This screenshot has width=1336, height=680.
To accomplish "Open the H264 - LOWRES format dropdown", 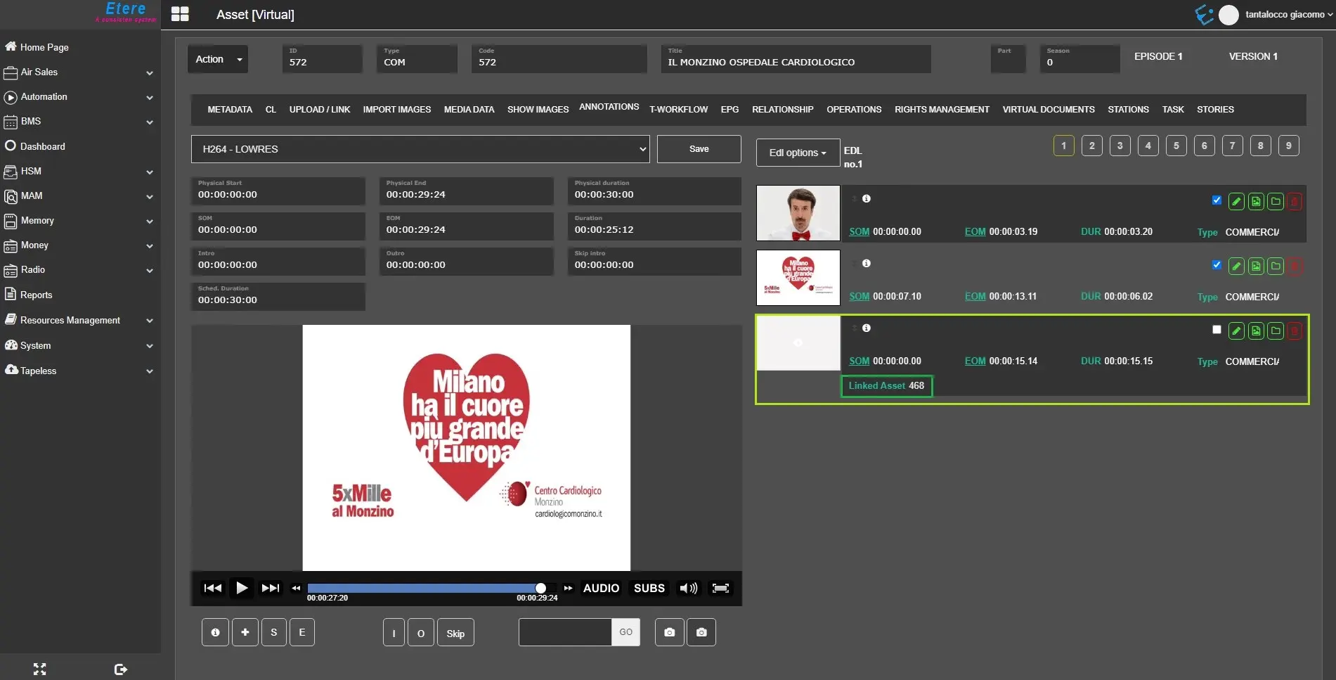I will [420, 149].
